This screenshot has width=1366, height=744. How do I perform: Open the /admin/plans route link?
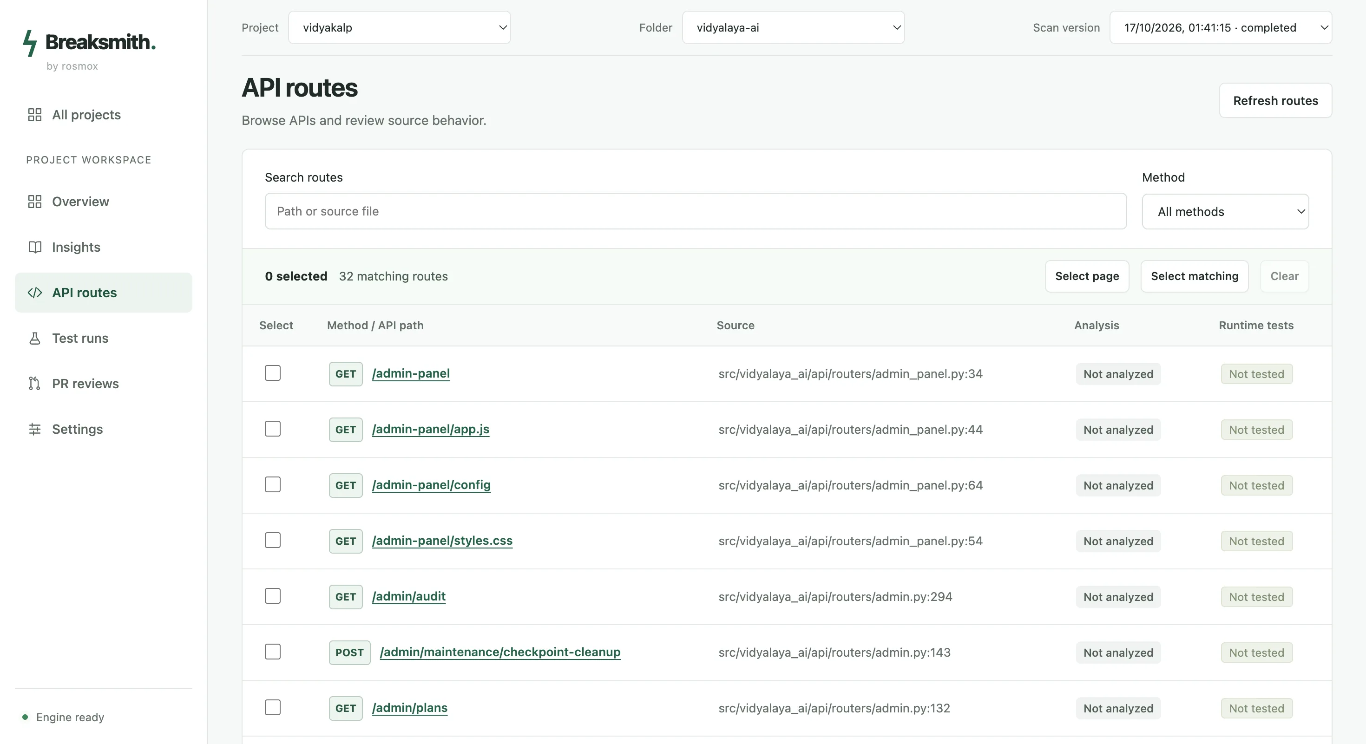point(410,708)
